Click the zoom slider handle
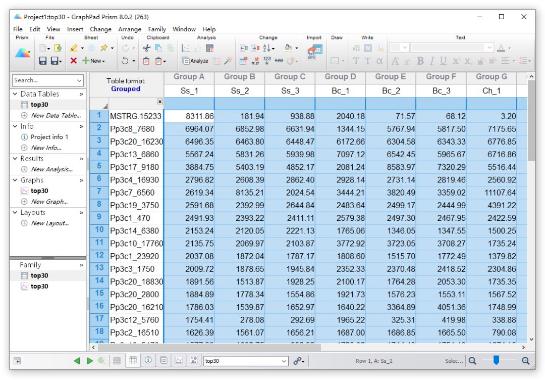545x380 pixels. [496, 360]
